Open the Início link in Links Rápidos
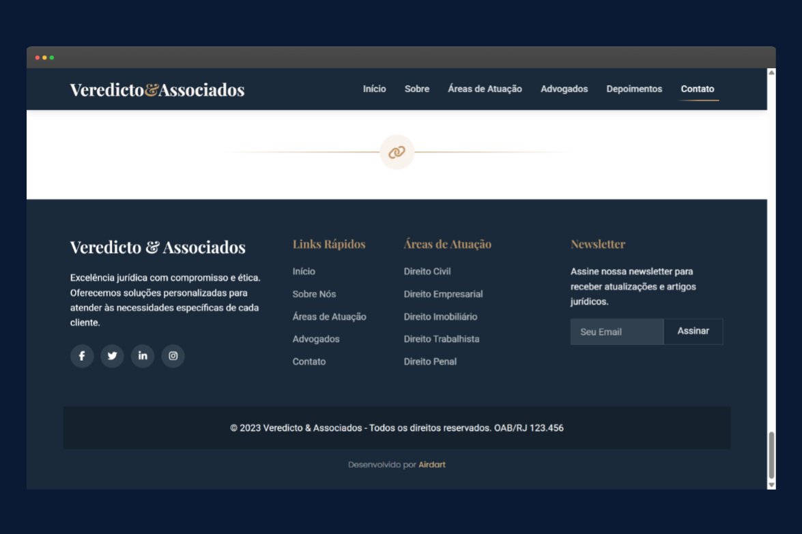Image resolution: width=802 pixels, height=534 pixels. [304, 271]
